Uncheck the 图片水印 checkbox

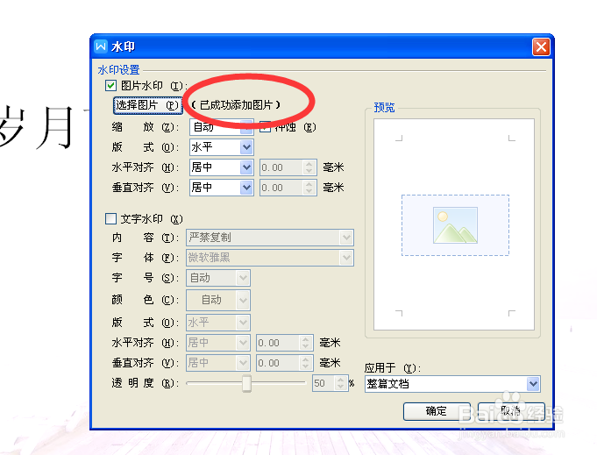point(110,85)
